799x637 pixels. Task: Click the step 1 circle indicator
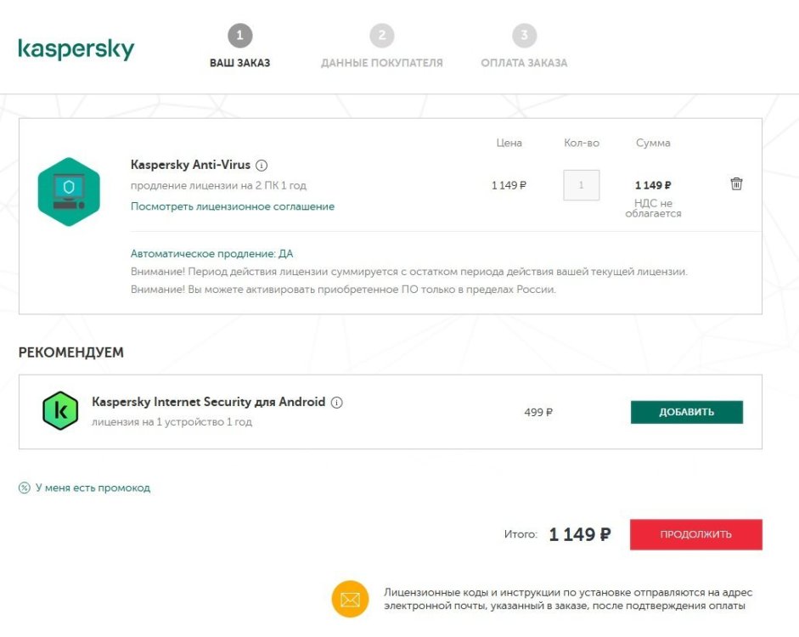[240, 35]
